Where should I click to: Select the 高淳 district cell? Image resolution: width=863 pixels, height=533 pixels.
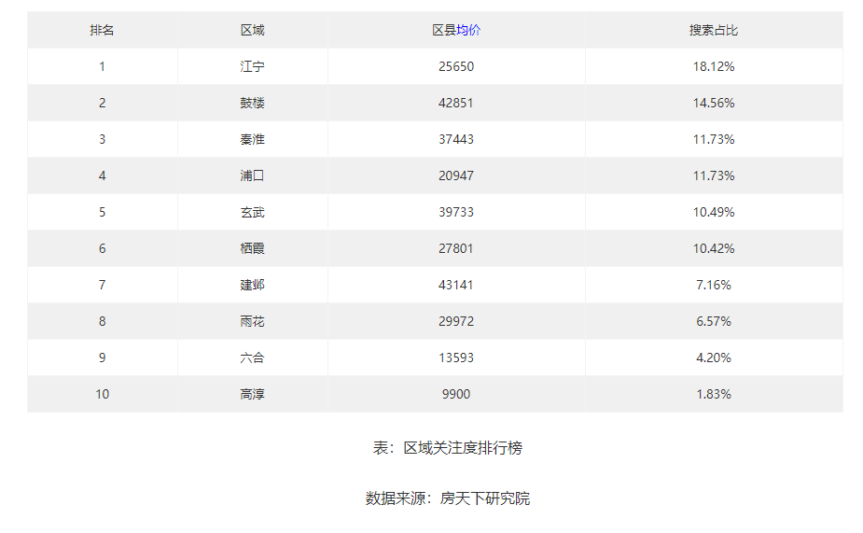[253, 394]
